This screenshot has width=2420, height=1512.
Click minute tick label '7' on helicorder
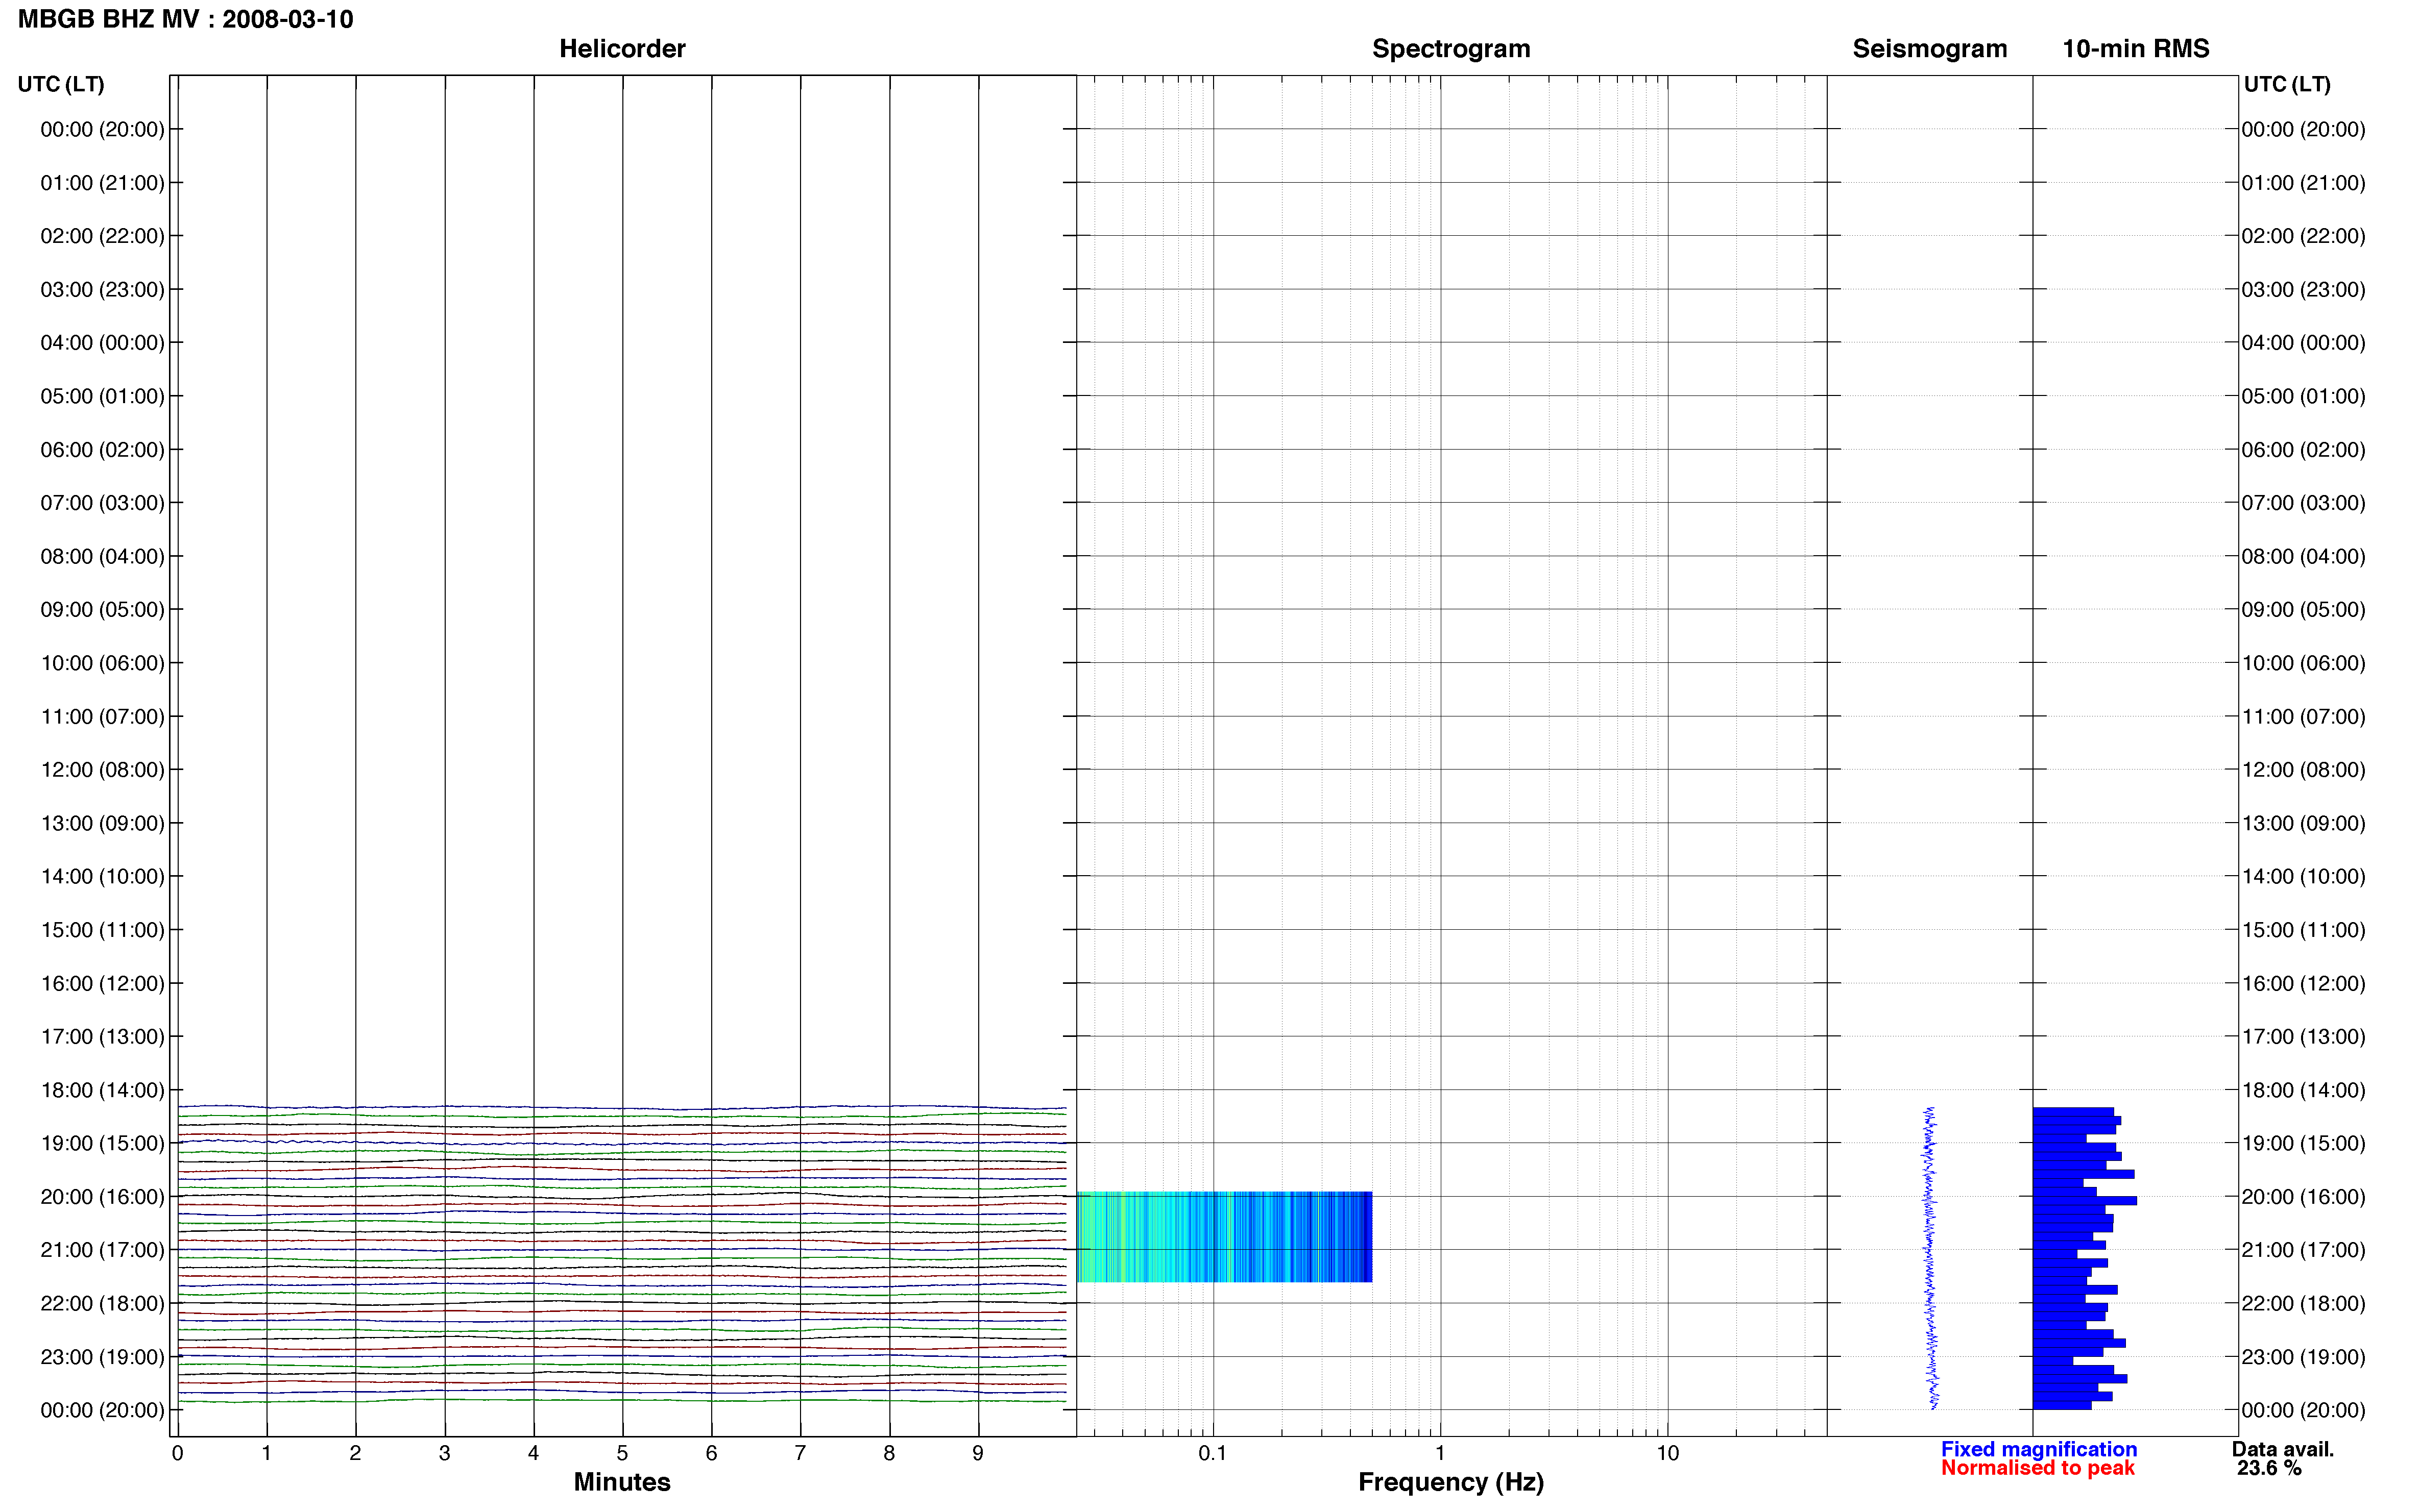coord(801,1453)
